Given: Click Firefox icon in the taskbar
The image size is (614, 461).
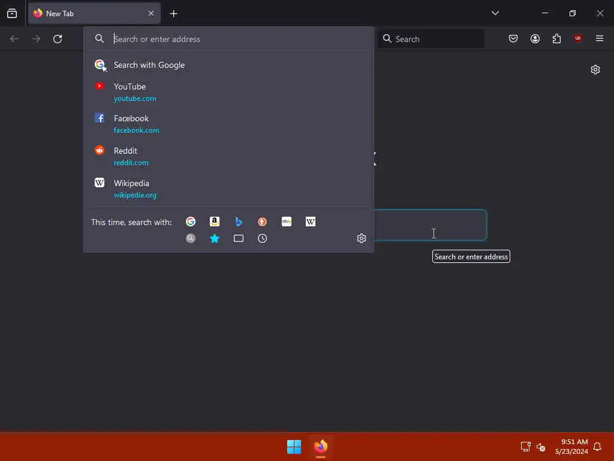Looking at the screenshot, I should tap(321, 447).
